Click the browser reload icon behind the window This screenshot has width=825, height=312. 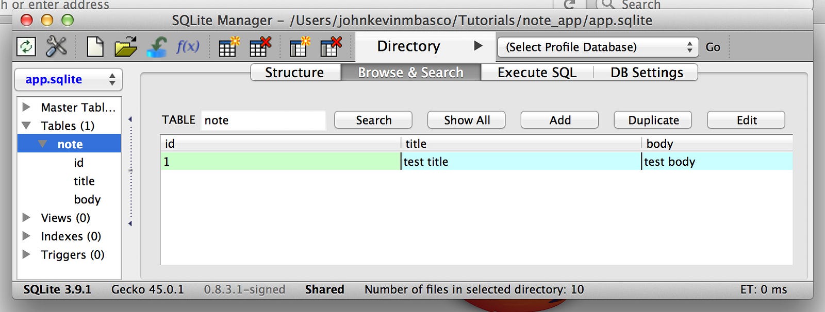[x=569, y=4]
